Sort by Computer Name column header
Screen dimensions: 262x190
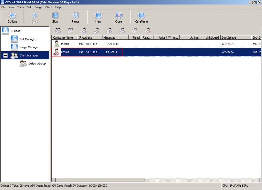(x=64, y=37)
